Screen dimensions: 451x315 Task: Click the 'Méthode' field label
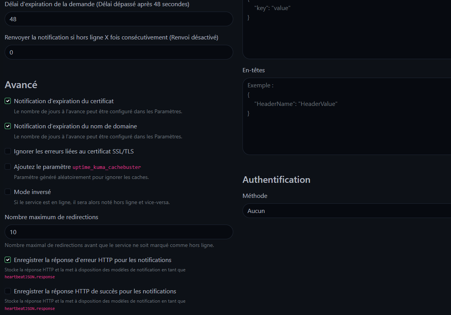254,196
